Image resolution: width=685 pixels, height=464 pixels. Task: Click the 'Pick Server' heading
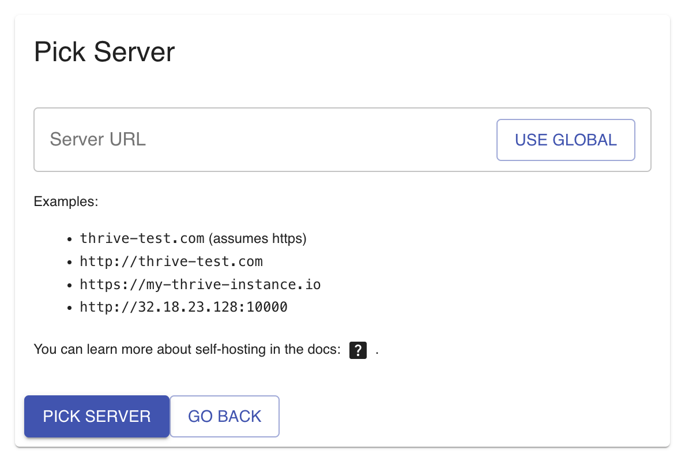(104, 52)
